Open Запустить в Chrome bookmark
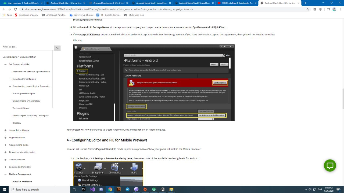This screenshot has width=344, height=193. pyautogui.click(x=81, y=15)
